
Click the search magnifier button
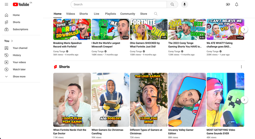pos(172,4)
